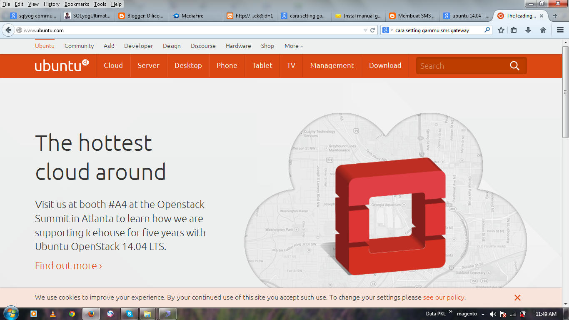Open the Windows Start button
The height and width of the screenshot is (320, 569).
[x=10, y=314]
